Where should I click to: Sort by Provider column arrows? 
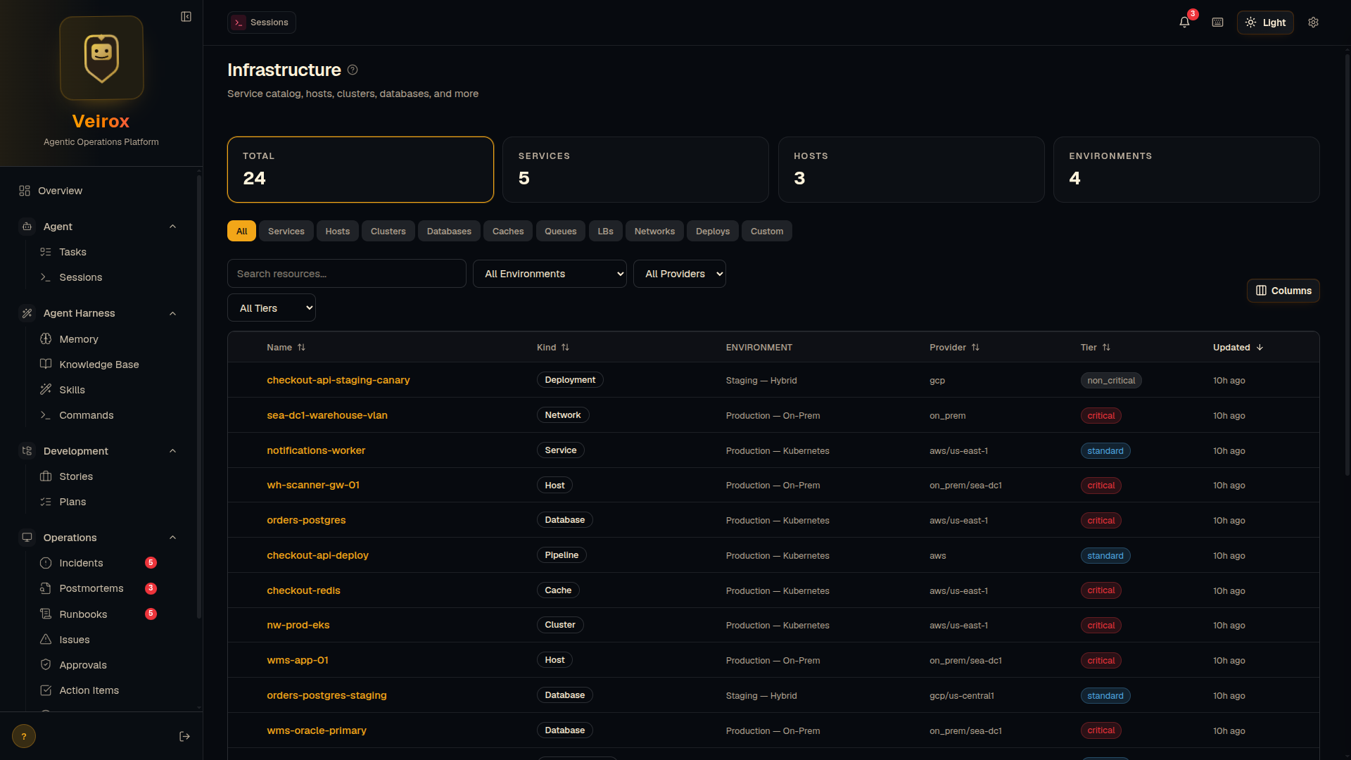975,348
